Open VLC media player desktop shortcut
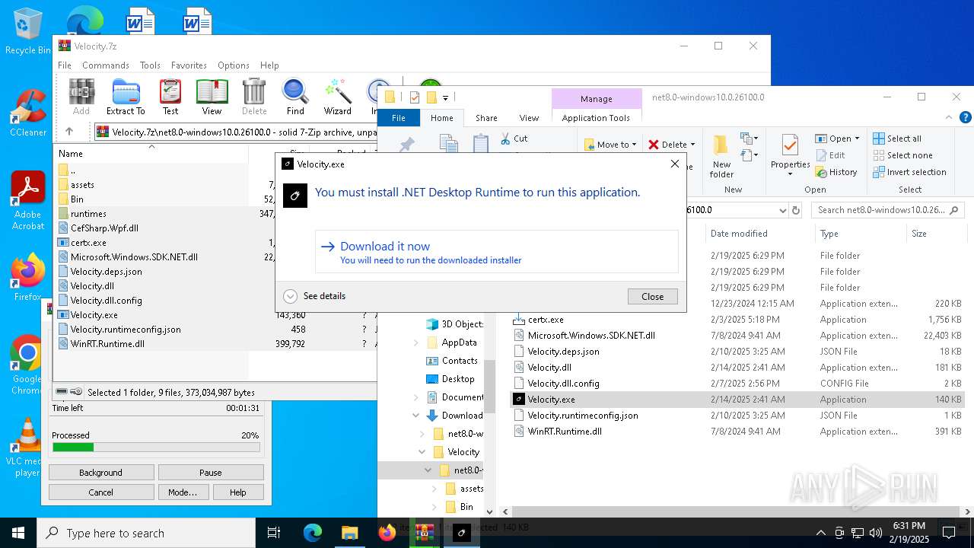This screenshot has width=974, height=548. coord(28,448)
